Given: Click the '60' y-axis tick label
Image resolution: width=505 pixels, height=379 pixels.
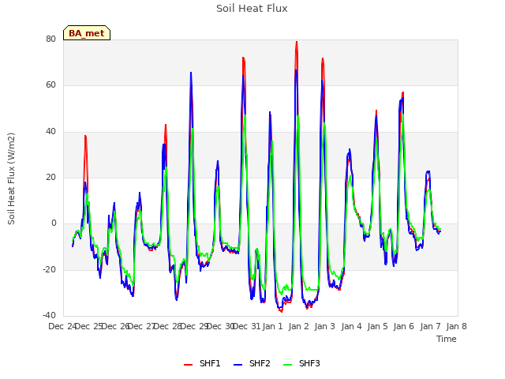Looking at the screenshot, I should [50, 85].
